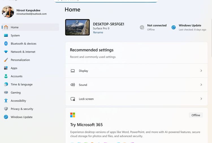This screenshot has height=143, width=212.
Task: Click the desktop wallpaper thumbnail
Action: pos(77,27)
